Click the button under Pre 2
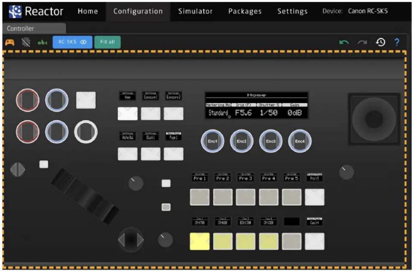This screenshot has width=412, height=271. coord(223,197)
